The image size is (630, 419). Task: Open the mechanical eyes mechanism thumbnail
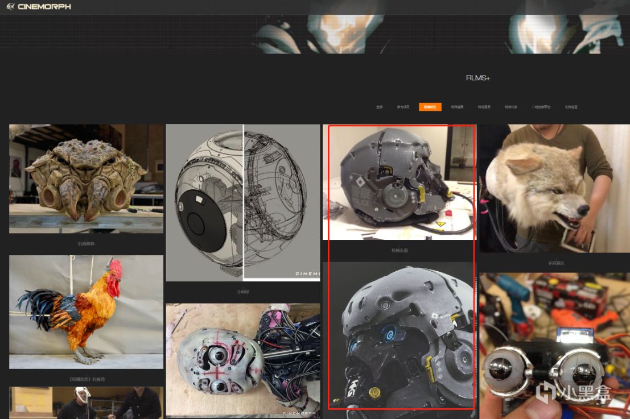coord(554,346)
